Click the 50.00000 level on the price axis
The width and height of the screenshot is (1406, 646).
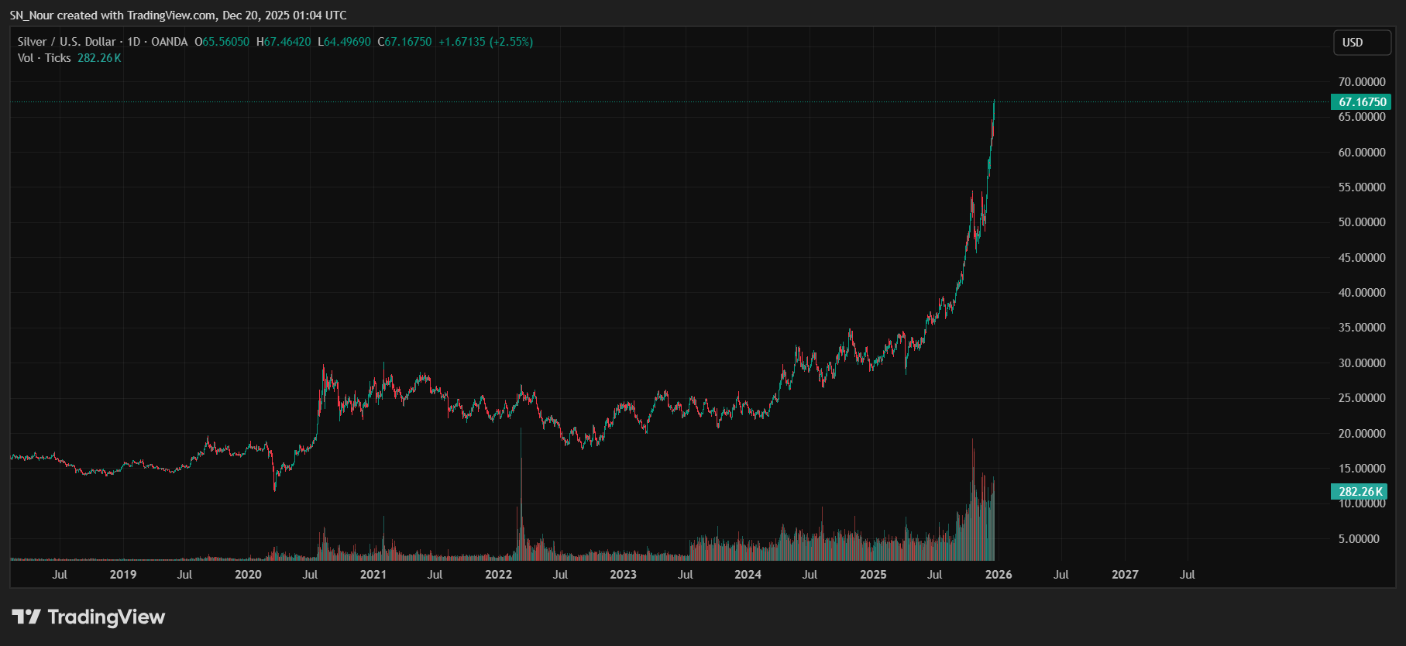tap(1361, 222)
